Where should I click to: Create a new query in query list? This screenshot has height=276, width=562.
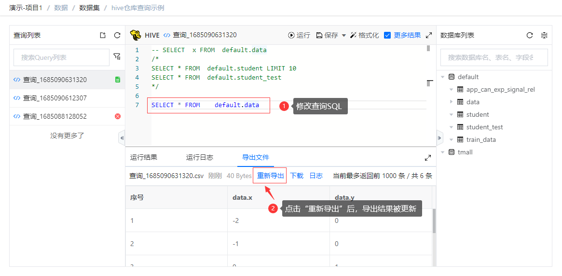103,35
